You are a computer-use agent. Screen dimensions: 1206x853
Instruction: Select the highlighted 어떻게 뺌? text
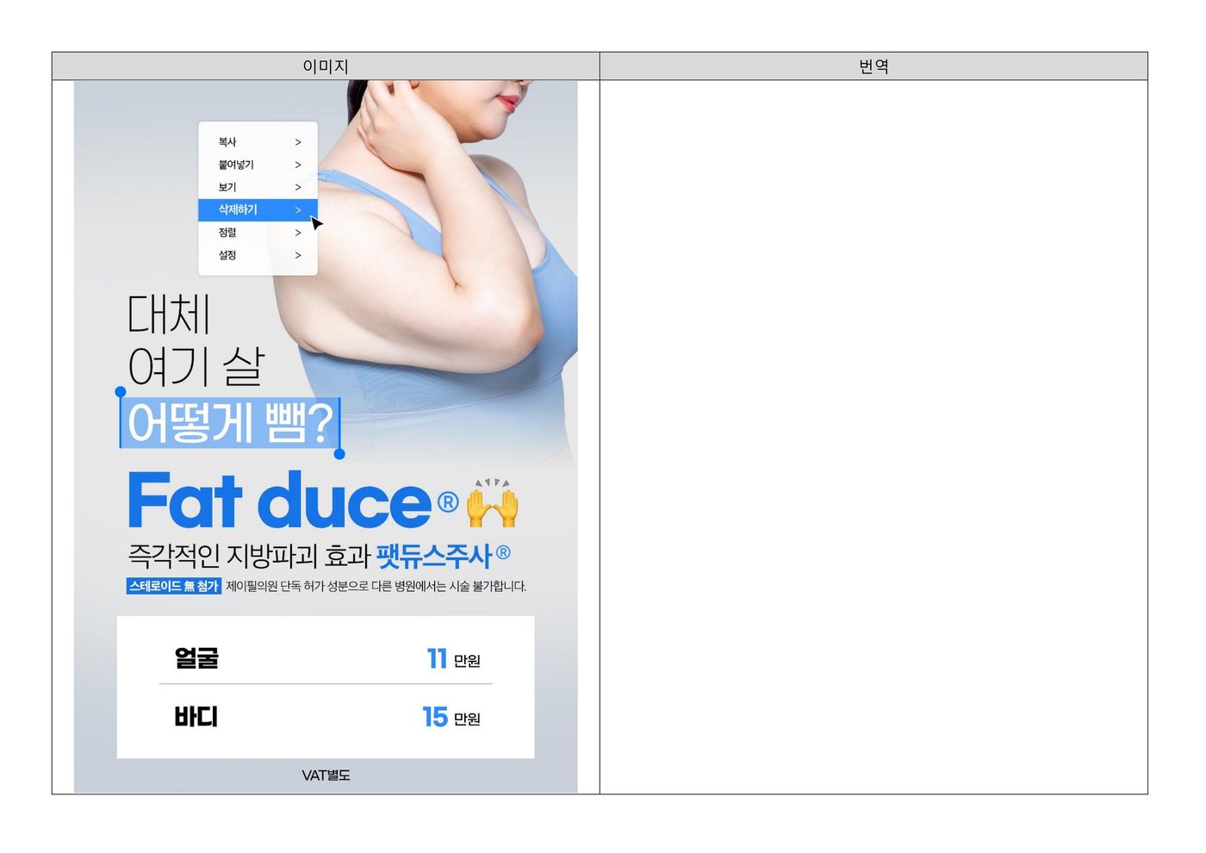click(229, 423)
